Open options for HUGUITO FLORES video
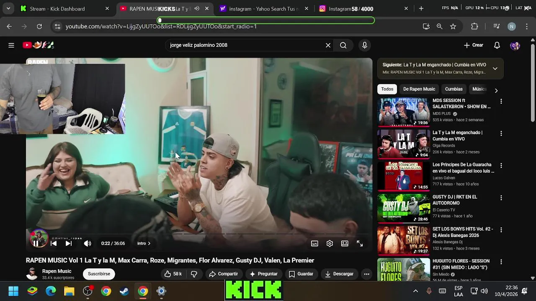The height and width of the screenshot is (301, 536). [x=501, y=262]
